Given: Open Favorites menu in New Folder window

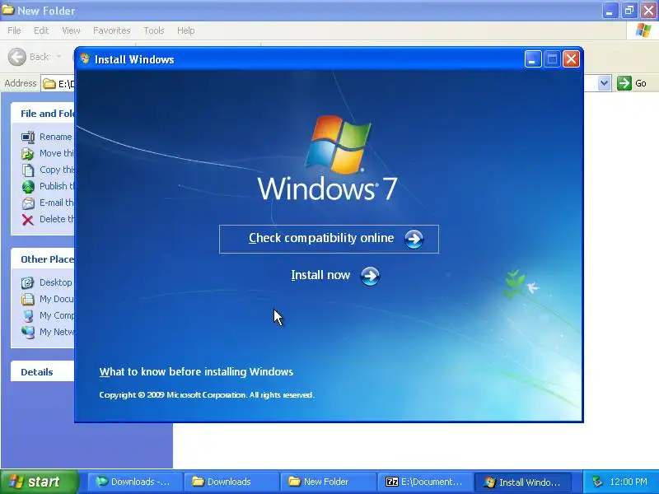Looking at the screenshot, I should (112, 30).
